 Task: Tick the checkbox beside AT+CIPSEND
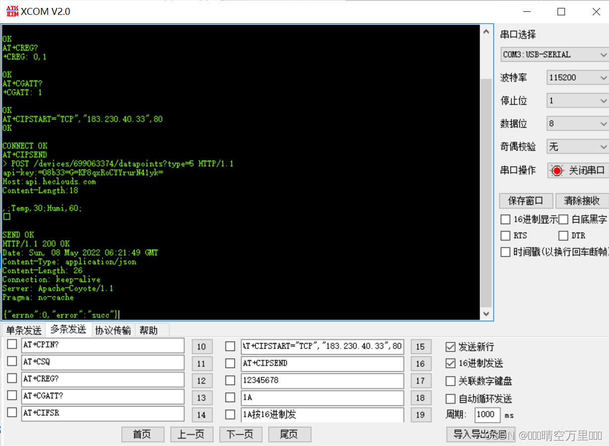(x=230, y=363)
